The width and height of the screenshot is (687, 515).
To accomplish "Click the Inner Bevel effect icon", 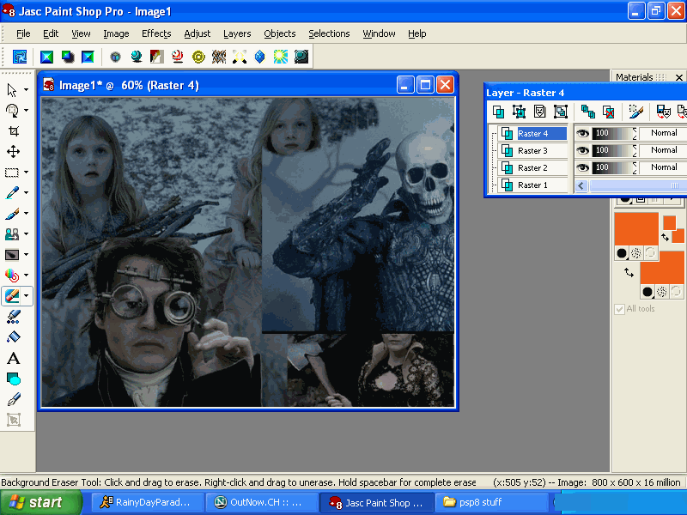I will 88,57.
